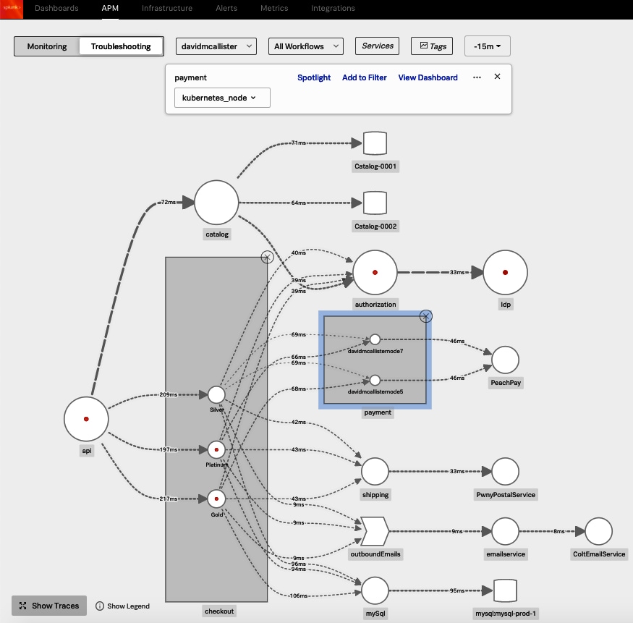Open the payment panel ellipsis menu
633x623 pixels.
pyautogui.click(x=477, y=77)
